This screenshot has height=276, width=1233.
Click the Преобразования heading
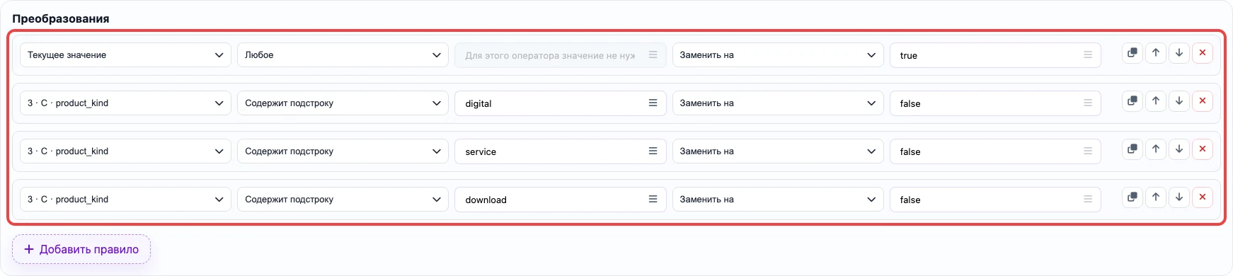click(61, 18)
